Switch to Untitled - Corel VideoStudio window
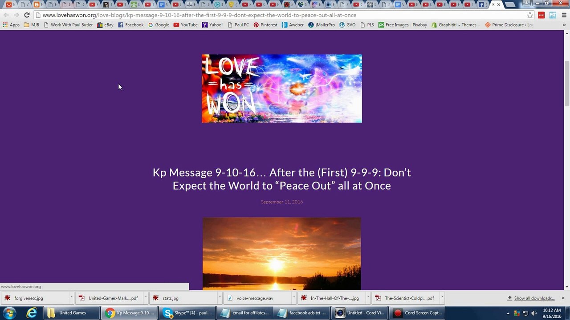The height and width of the screenshot is (320, 570). pyautogui.click(x=360, y=313)
